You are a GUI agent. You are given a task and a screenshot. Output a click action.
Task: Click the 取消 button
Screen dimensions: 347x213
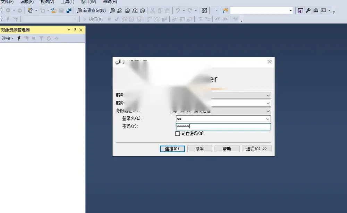200,149
